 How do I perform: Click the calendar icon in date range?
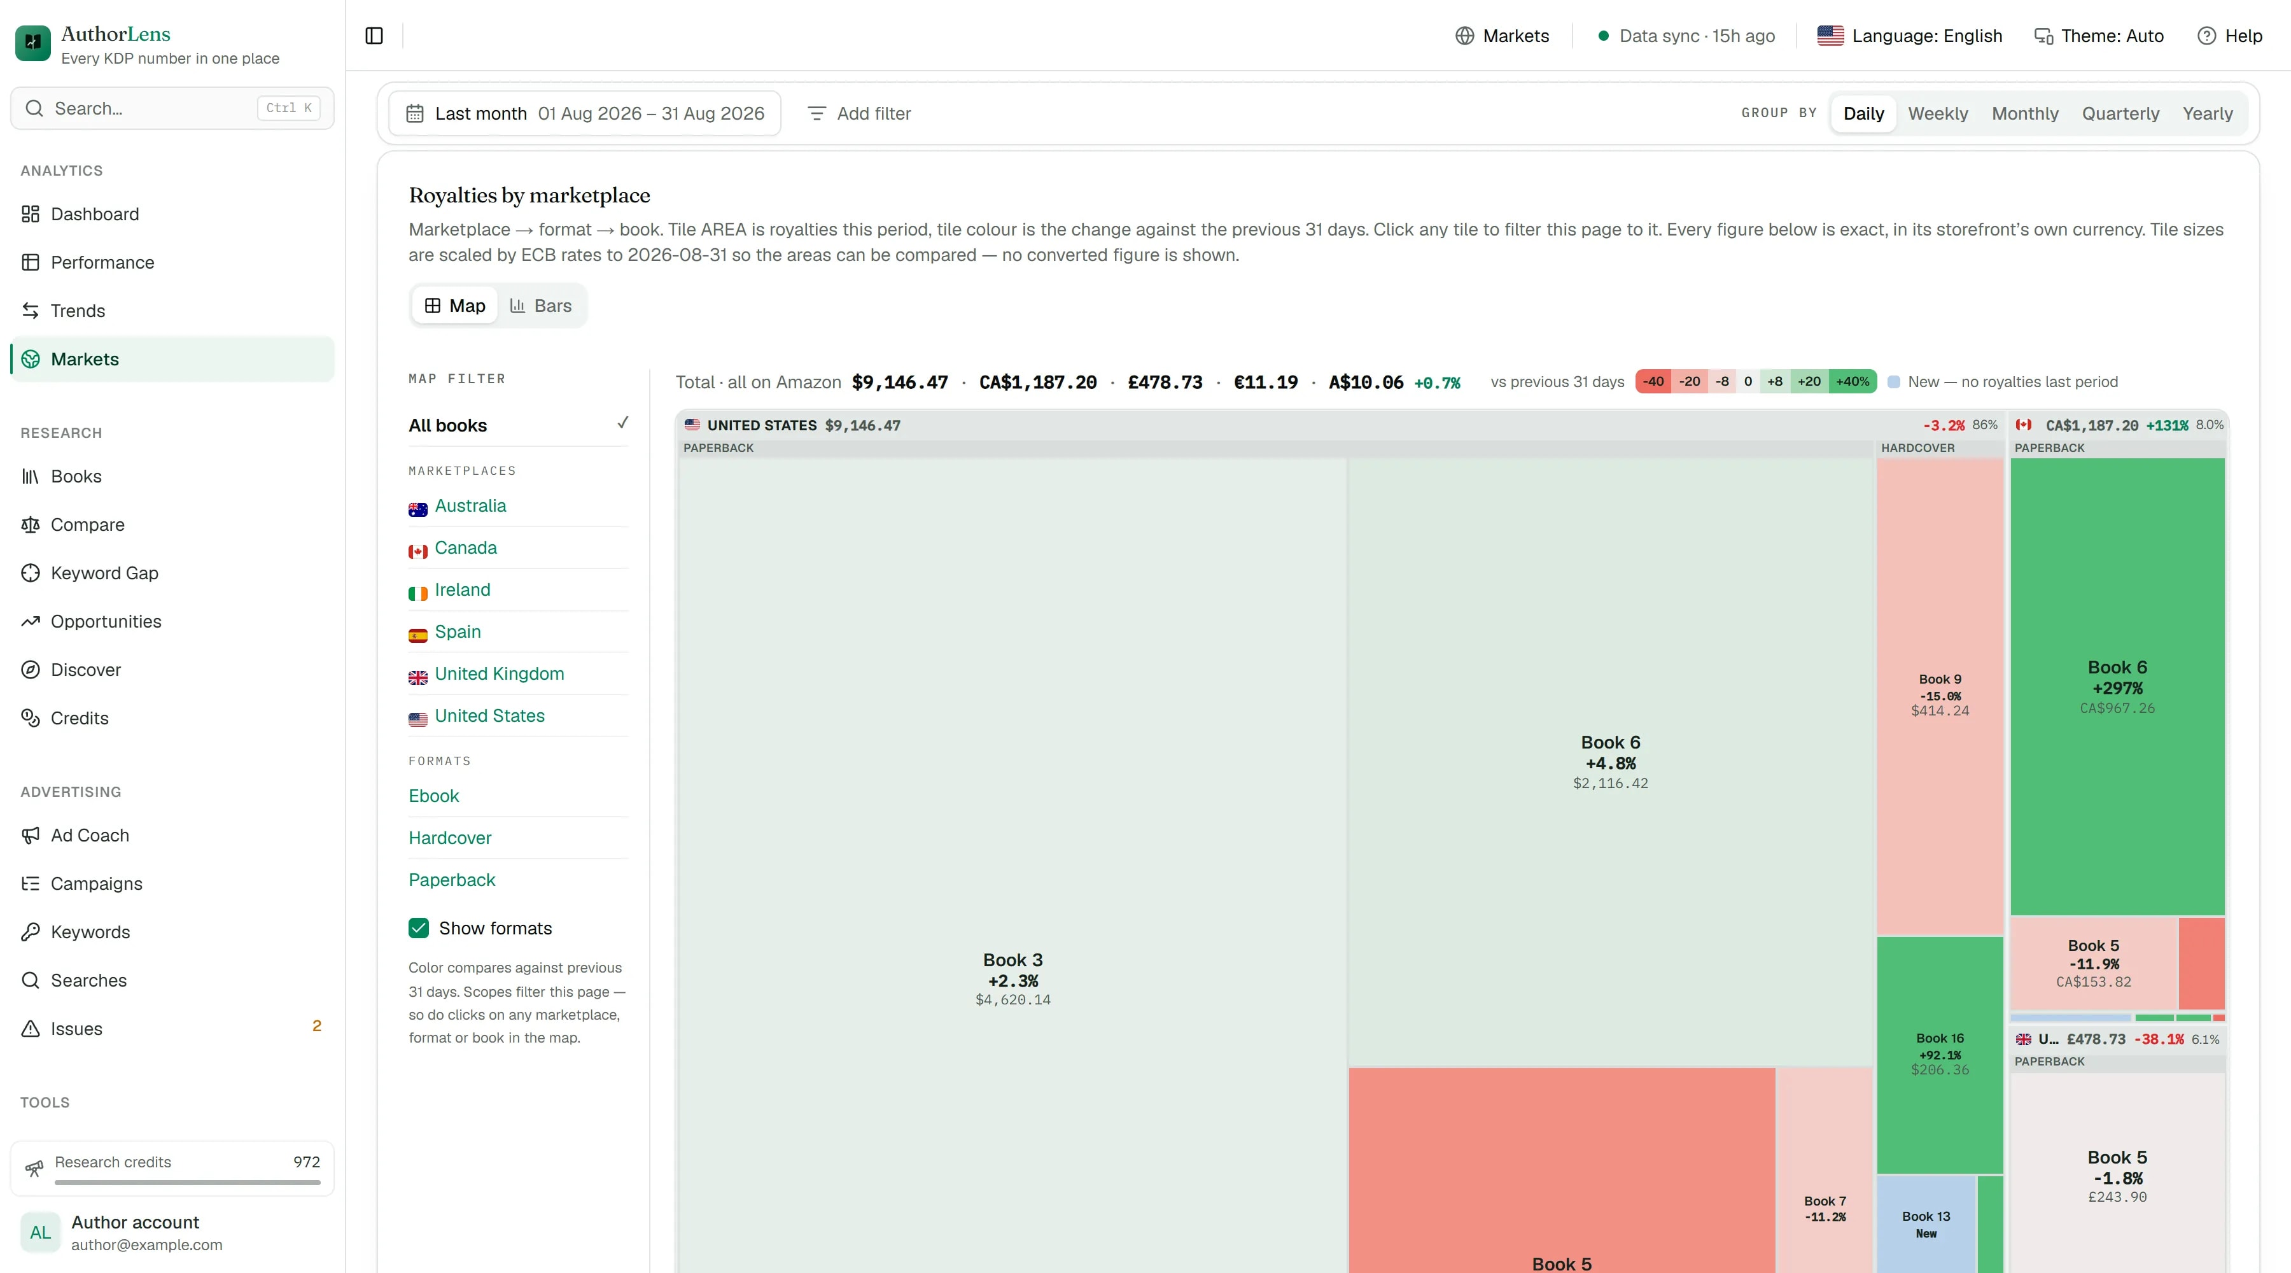tap(414, 113)
